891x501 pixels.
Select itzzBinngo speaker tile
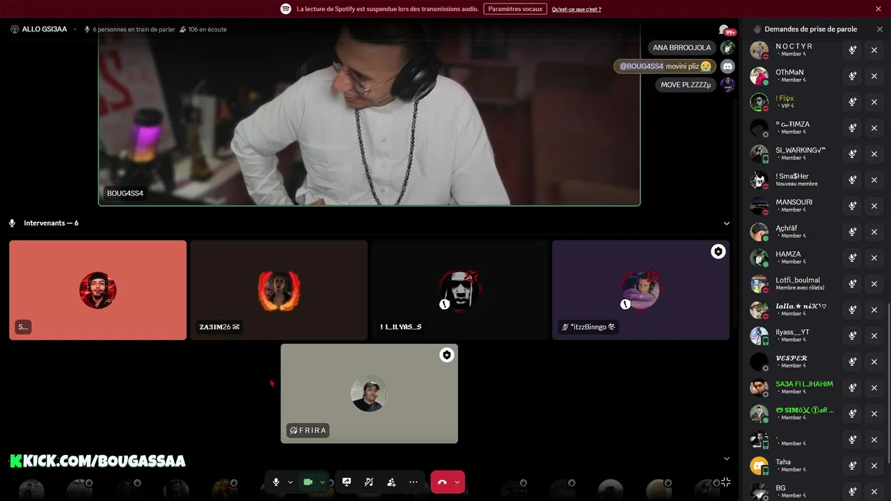coord(640,290)
